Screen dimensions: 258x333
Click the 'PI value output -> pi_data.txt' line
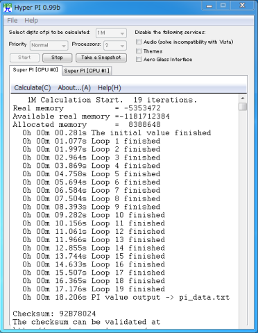click(126, 298)
